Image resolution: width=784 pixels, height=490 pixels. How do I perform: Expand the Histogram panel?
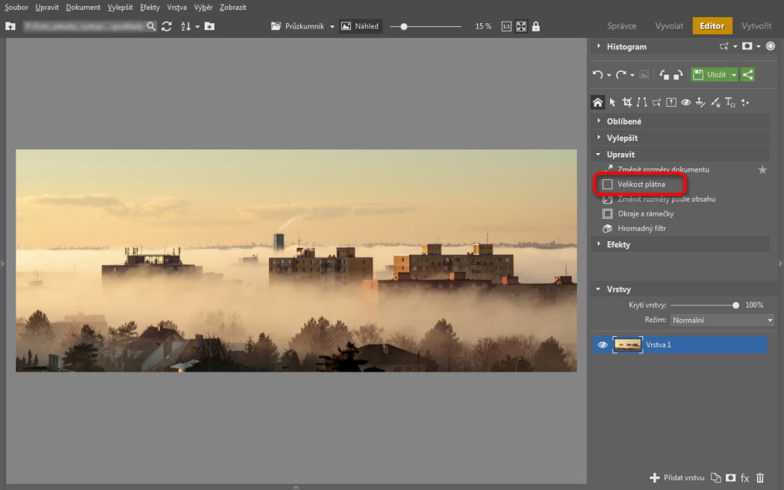(x=626, y=46)
